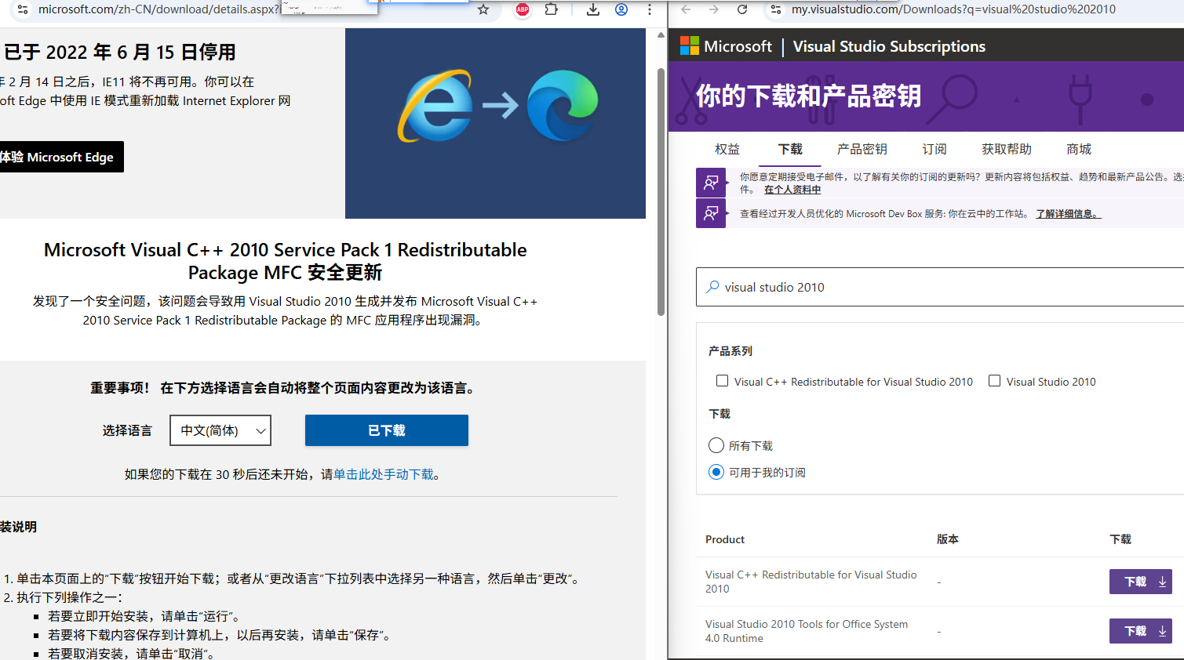The image size is (1184, 660).
Task: Click the email notification banner icon
Action: point(711,183)
